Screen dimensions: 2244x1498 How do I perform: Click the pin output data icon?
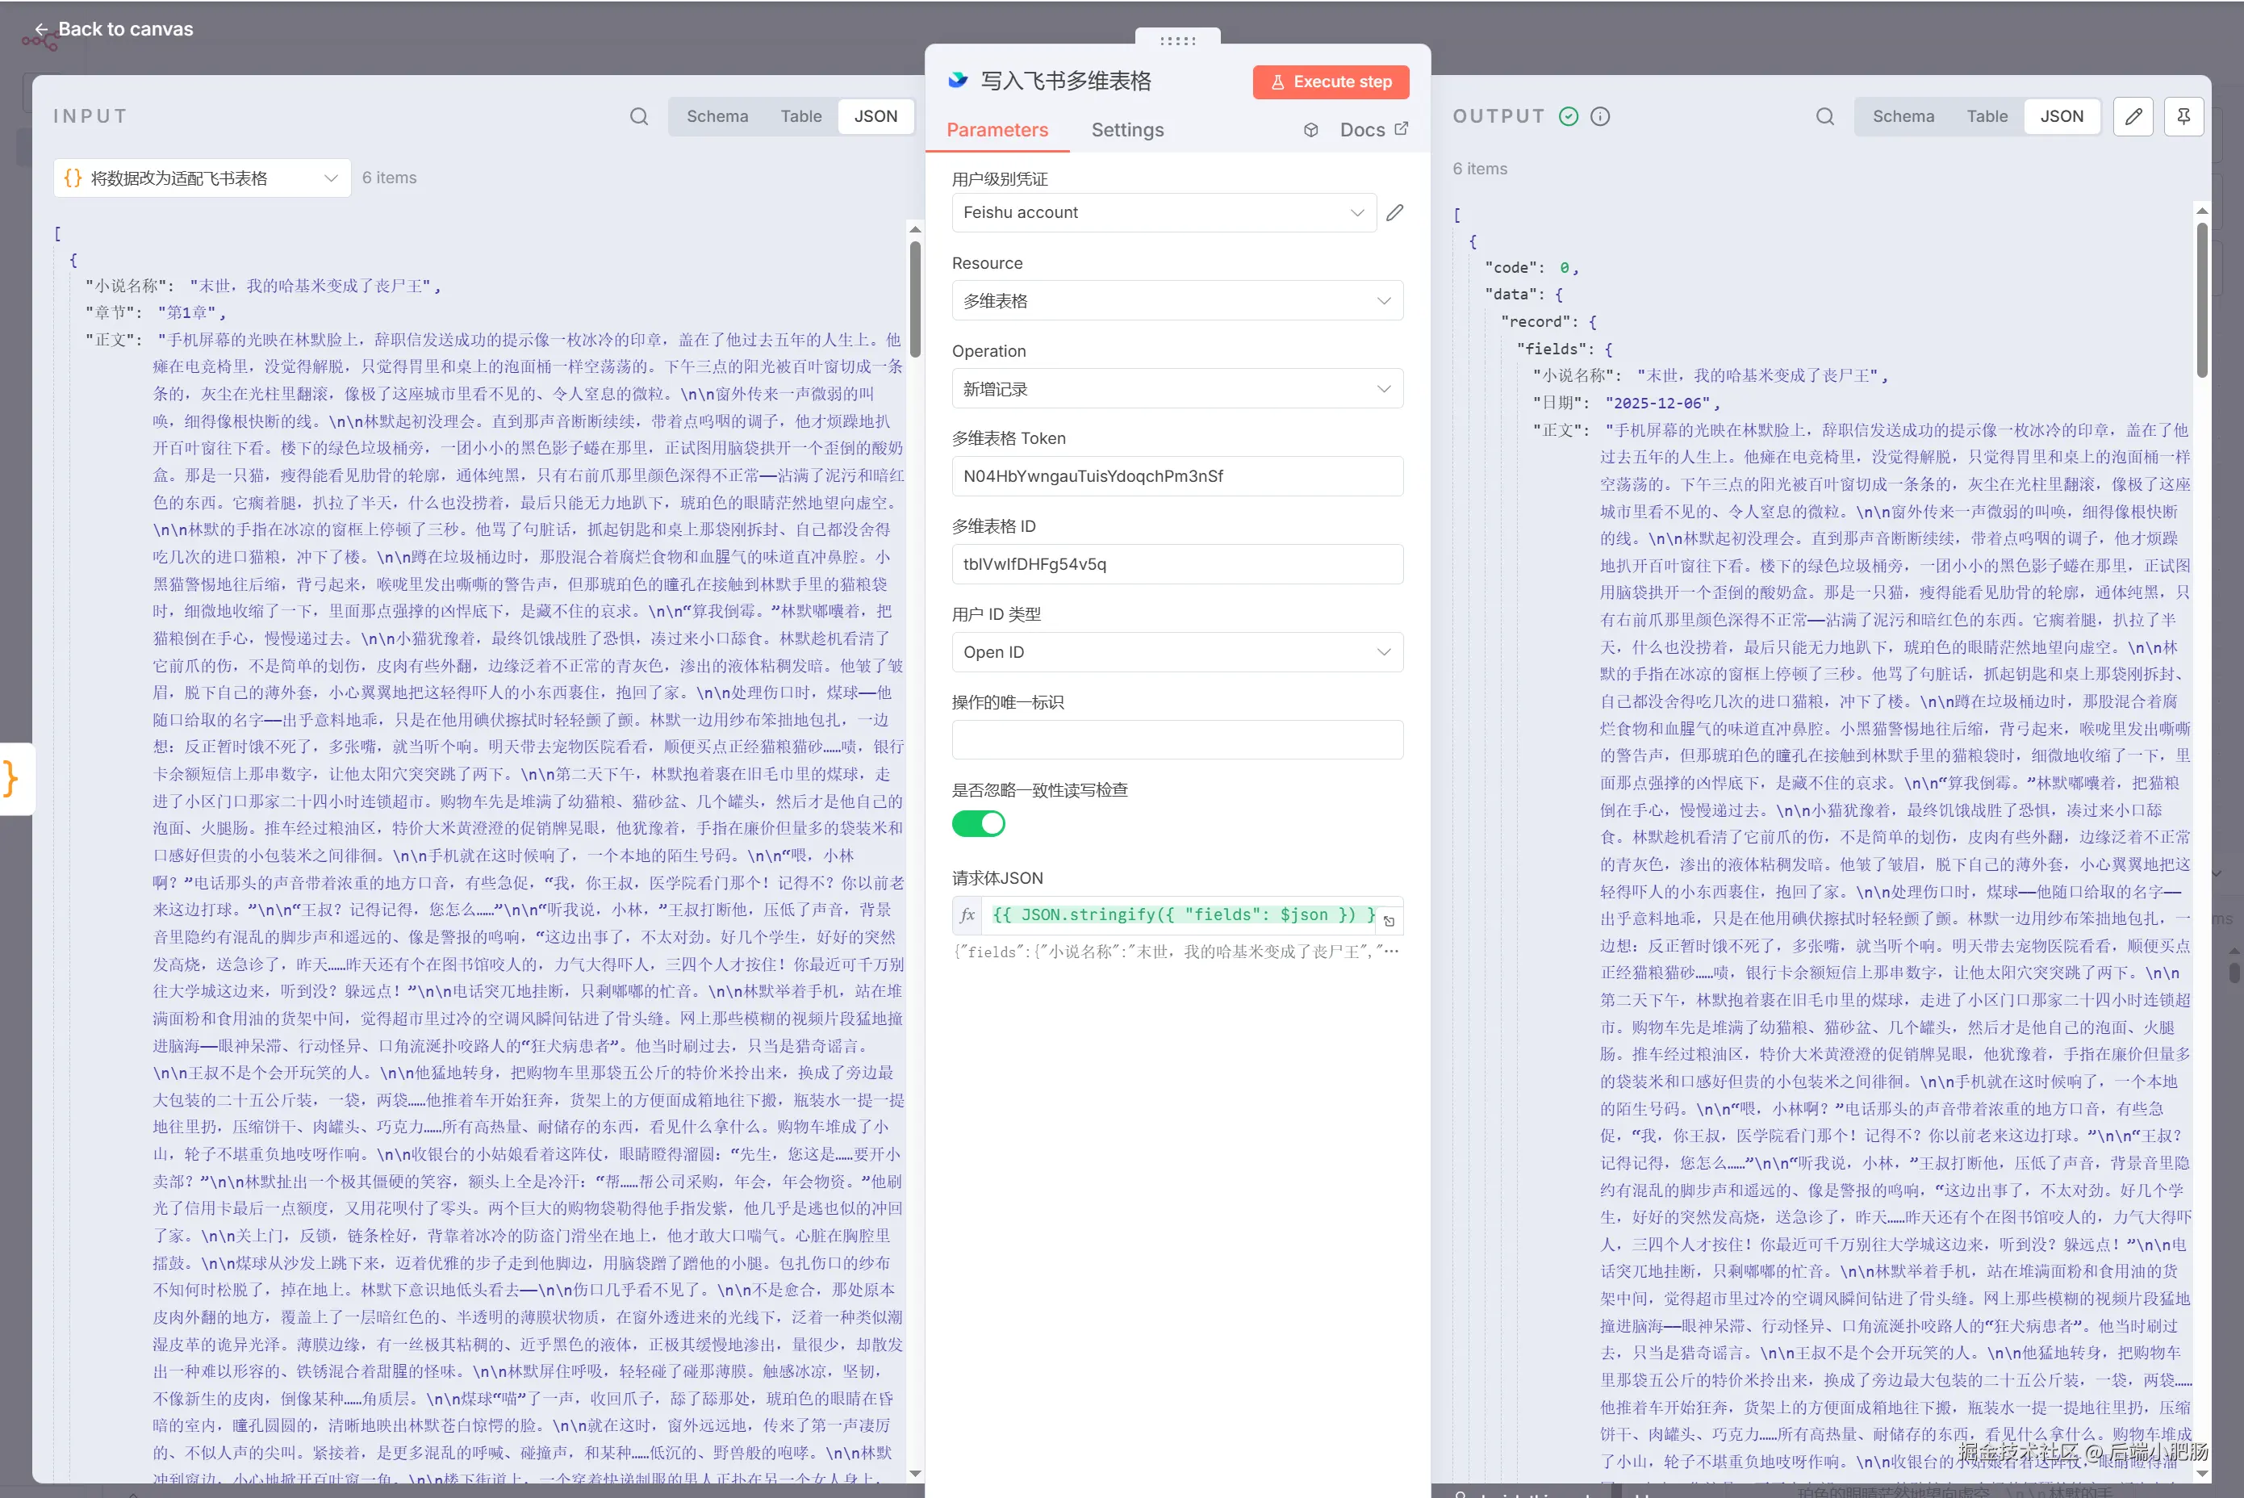[x=2183, y=116]
